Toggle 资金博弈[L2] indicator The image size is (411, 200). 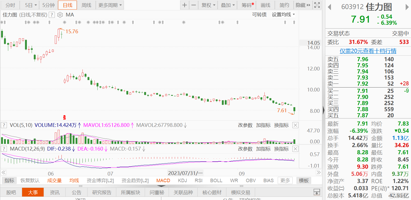click(x=100, y=181)
